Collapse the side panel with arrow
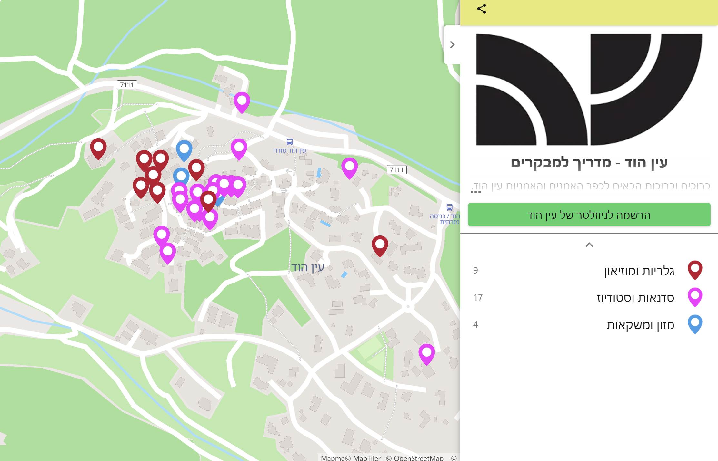Viewport: 718px width, 461px height. click(x=452, y=45)
